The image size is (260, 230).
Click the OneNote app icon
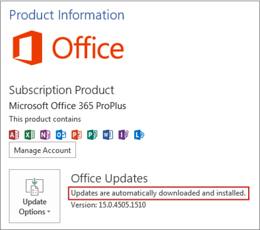tap(45, 135)
